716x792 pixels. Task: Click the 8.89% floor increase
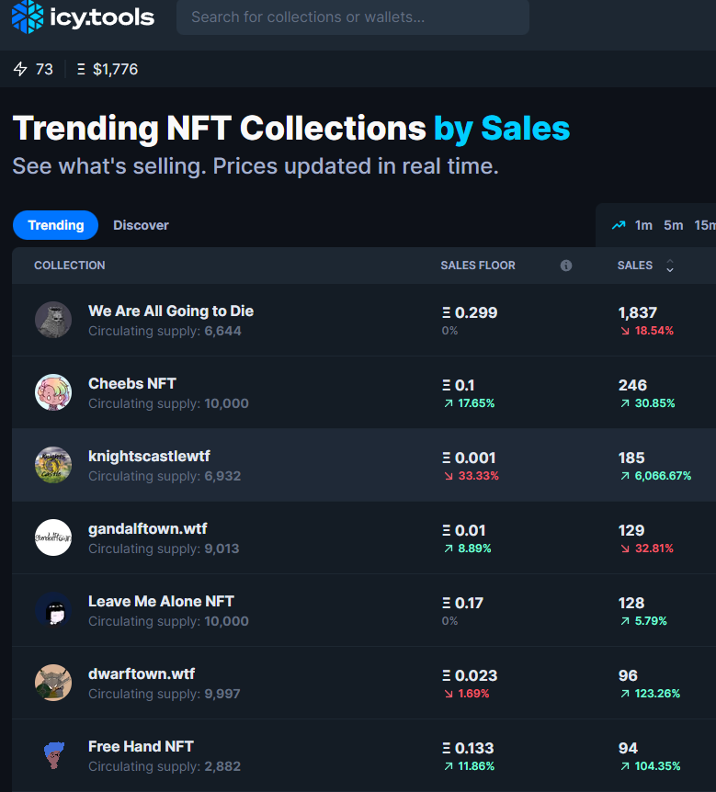click(x=474, y=549)
